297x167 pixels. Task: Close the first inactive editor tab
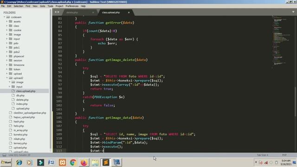pyautogui.click(x=93, y=13)
